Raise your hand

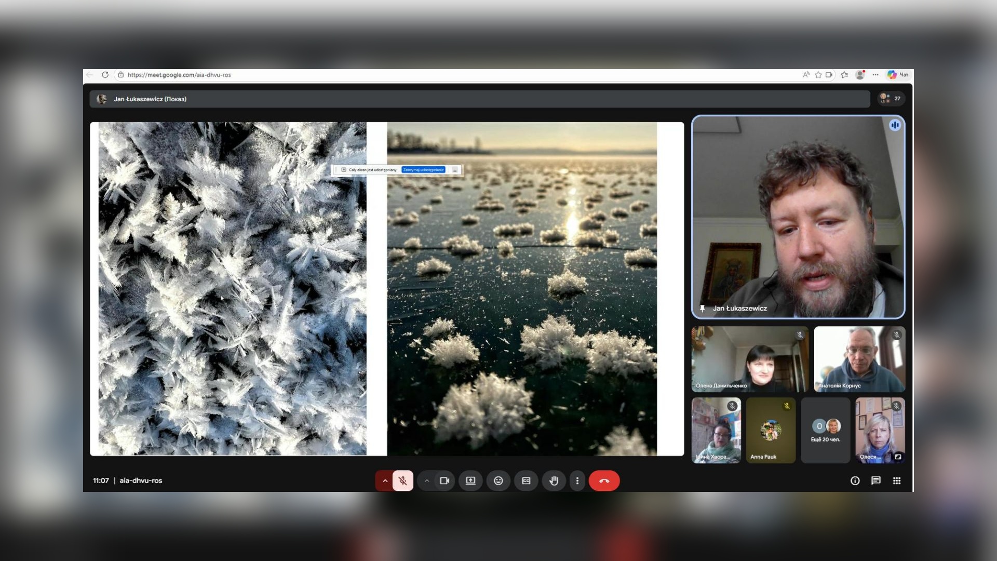pos(554,481)
